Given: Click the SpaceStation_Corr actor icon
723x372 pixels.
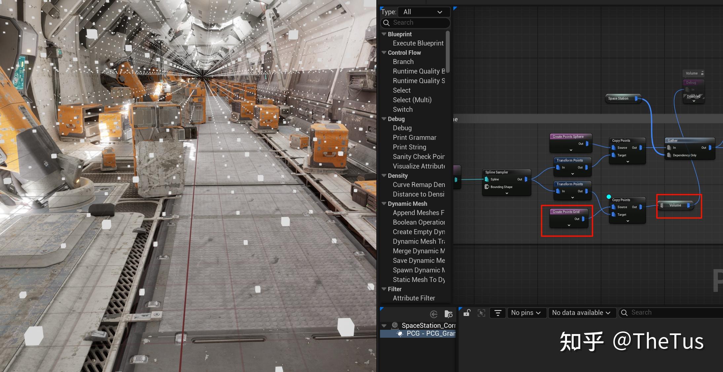Looking at the screenshot, I should pyautogui.click(x=395, y=325).
